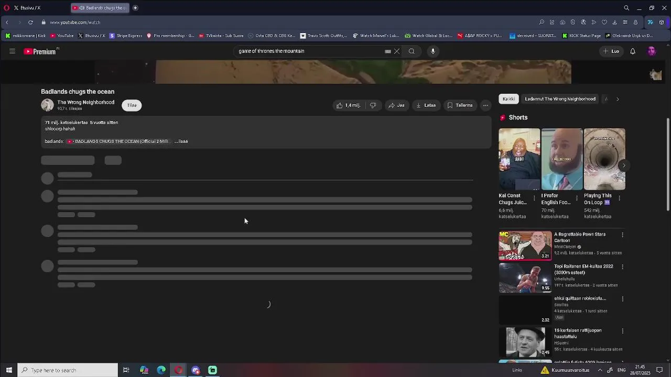Viewport: 671px width, 377px height.
Task: Open options for Kai Cenat short
Action: (534, 198)
